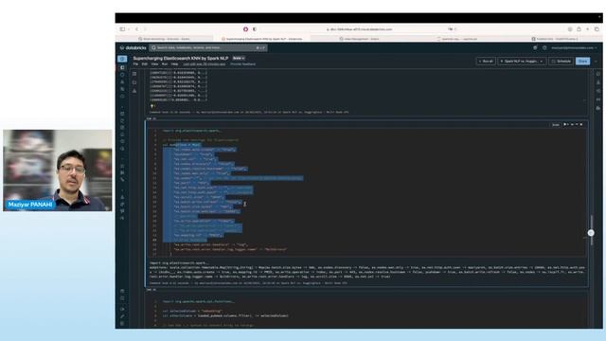Click the Schedule button
Viewport: 606px width, 341px height.
[x=561, y=61]
